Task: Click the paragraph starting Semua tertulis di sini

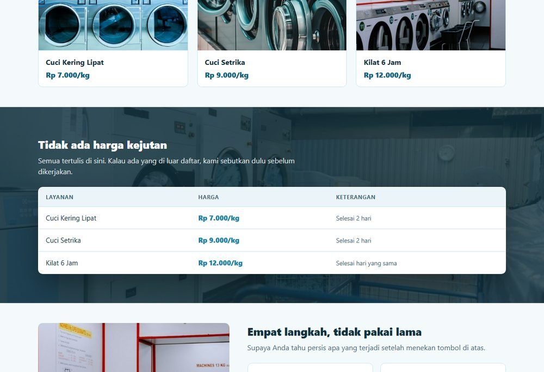Action: pyautogui.click(x=166, y=166)
